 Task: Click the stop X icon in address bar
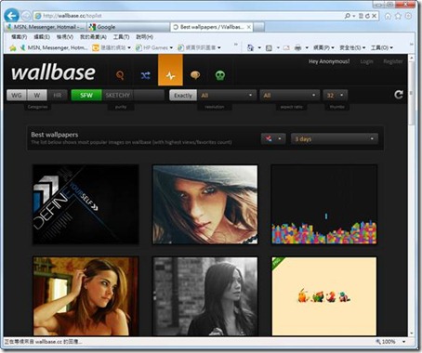[x=375, y=16]
